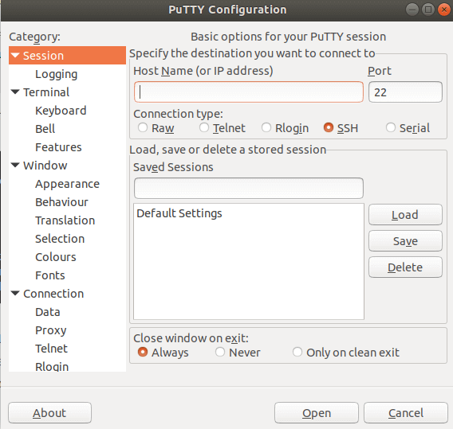Open the Bell settings
453x429 pixels.
click(45, 129)
